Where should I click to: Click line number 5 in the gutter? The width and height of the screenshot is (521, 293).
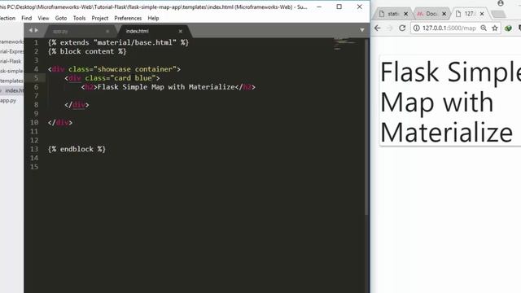[36, 78]
